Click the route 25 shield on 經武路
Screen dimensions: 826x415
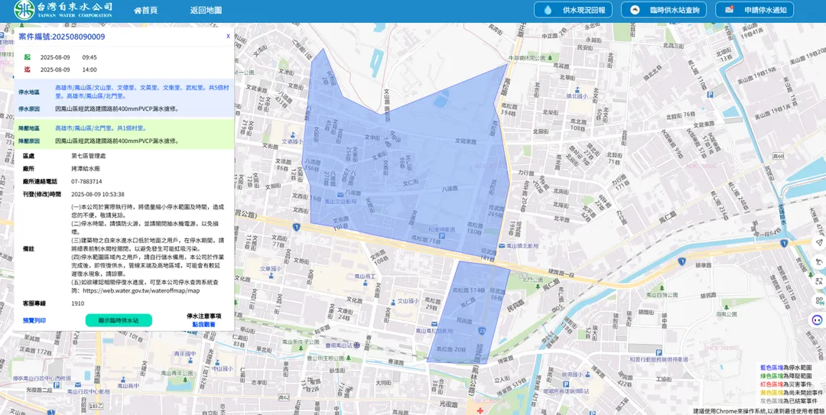[x=482, y=330]
